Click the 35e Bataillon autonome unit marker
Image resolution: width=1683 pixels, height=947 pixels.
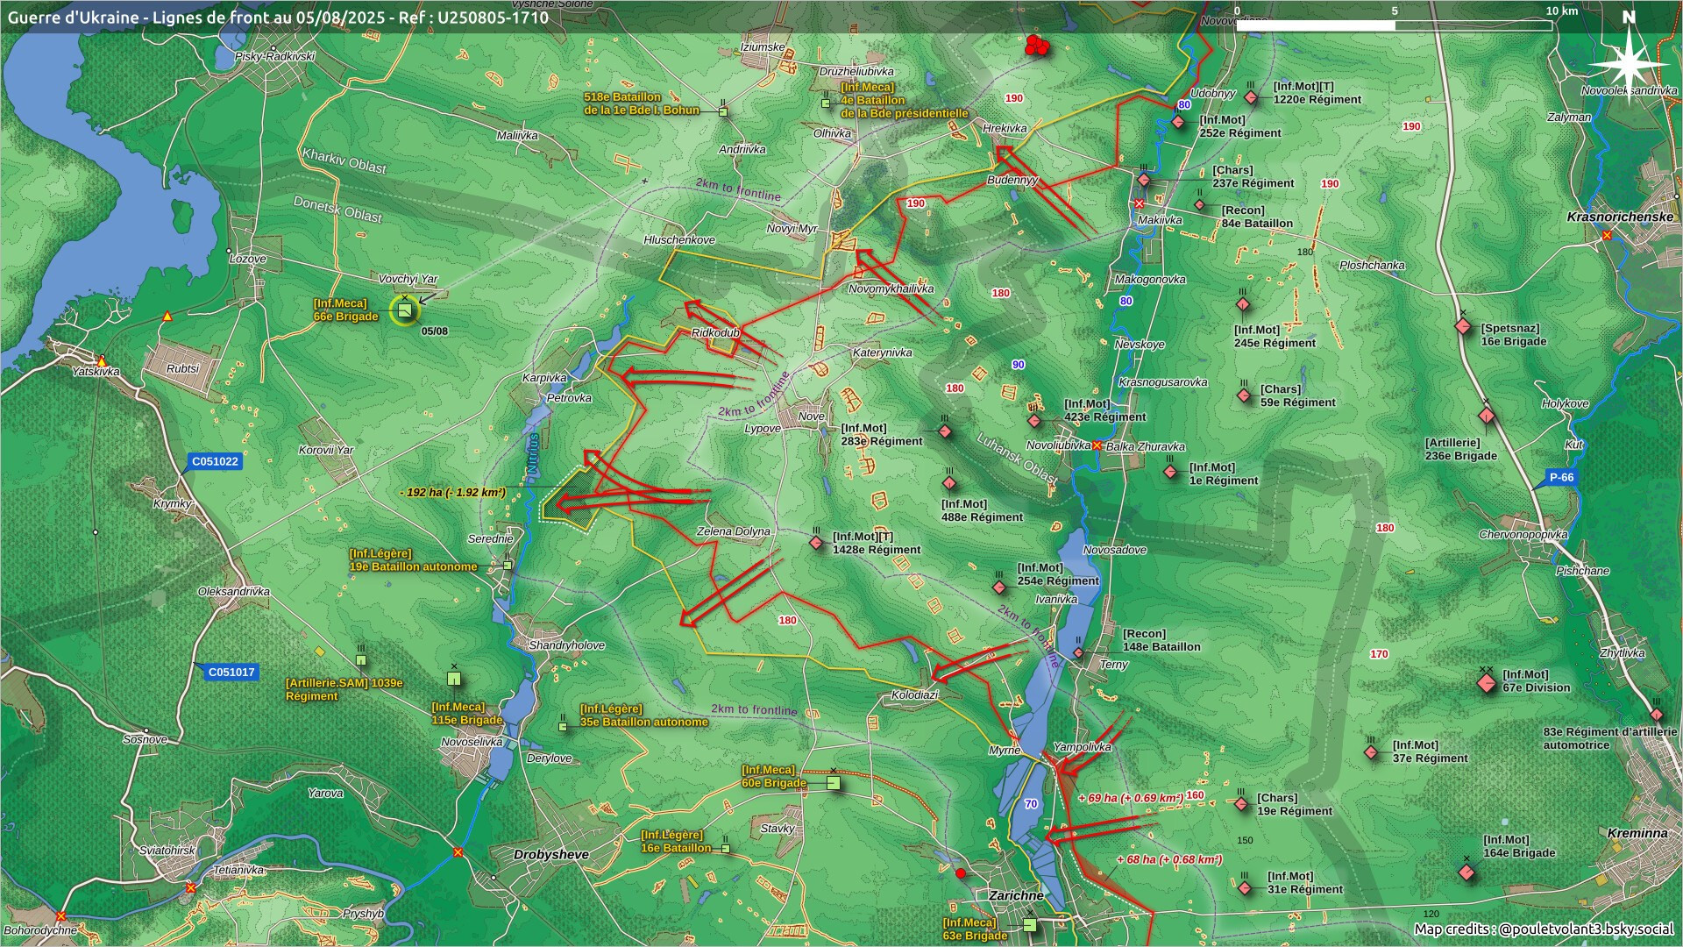pyautogui.click(x=563, y=726)
